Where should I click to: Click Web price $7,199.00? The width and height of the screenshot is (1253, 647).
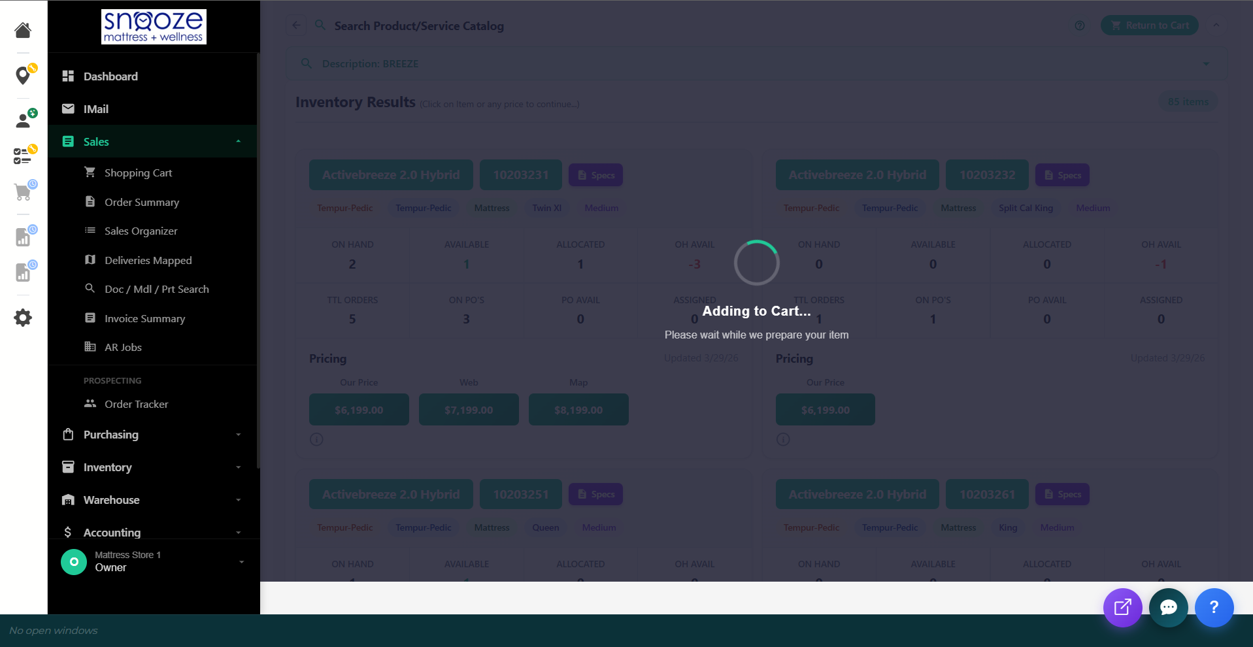[x=469, y=410]
